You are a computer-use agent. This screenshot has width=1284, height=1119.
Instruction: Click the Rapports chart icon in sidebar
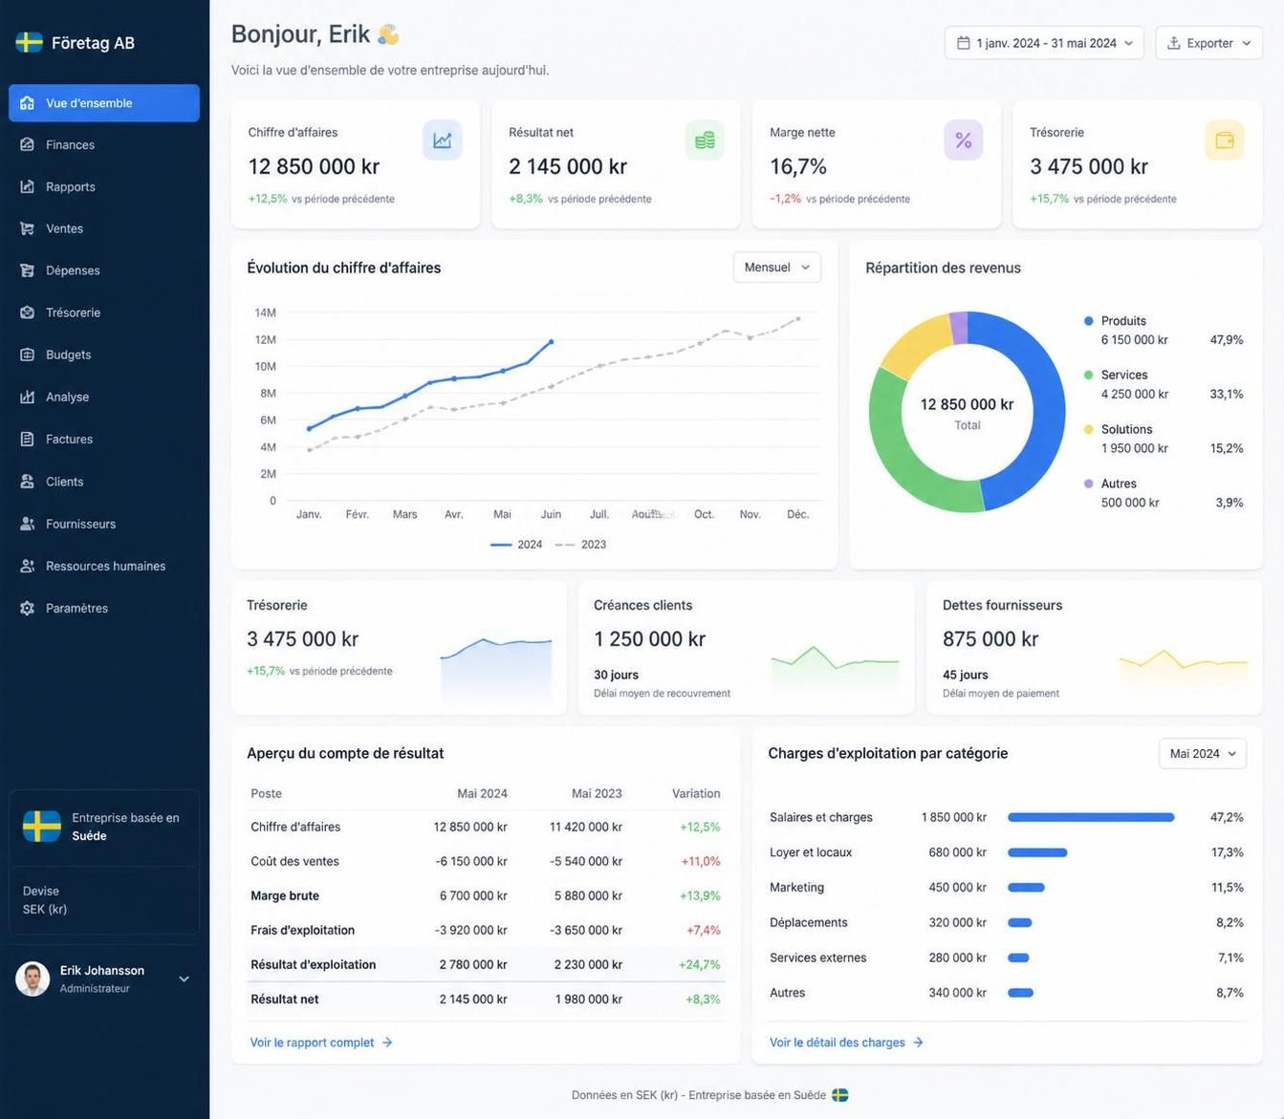tap(27, 187)
